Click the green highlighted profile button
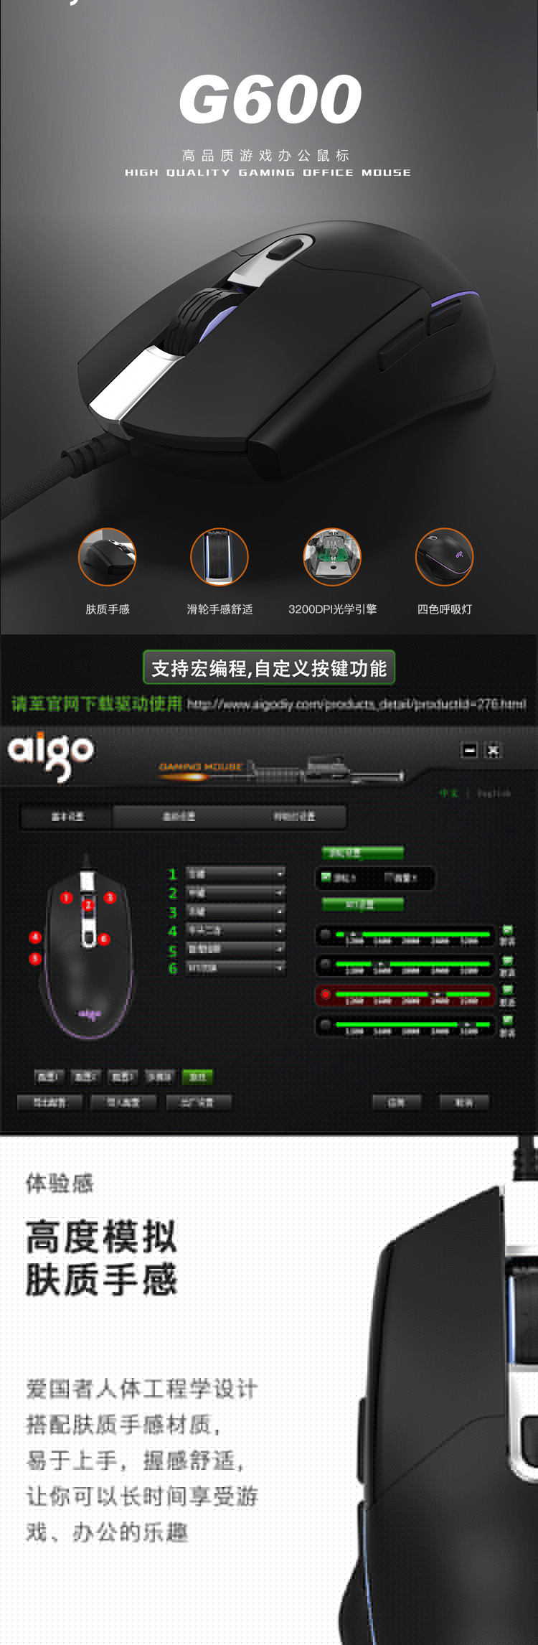538x1645 pixels. point(197,1077)
